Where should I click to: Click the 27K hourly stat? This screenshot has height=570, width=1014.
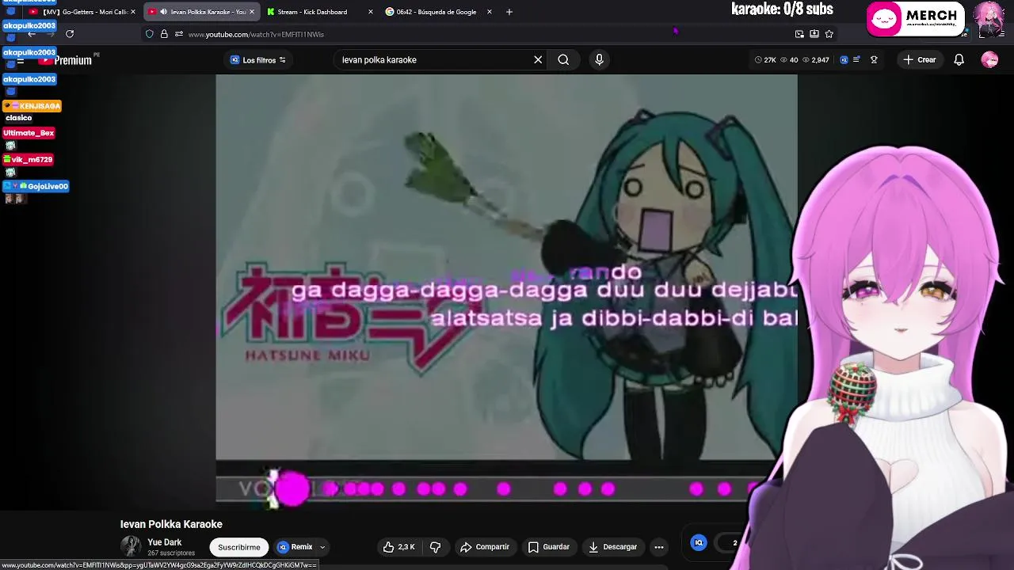[x=765, y=60]
